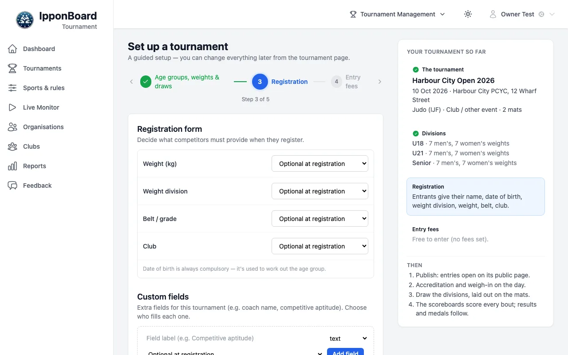Select step 3 Registration in the stepper

pyautogui.click(x=280, y=82)
